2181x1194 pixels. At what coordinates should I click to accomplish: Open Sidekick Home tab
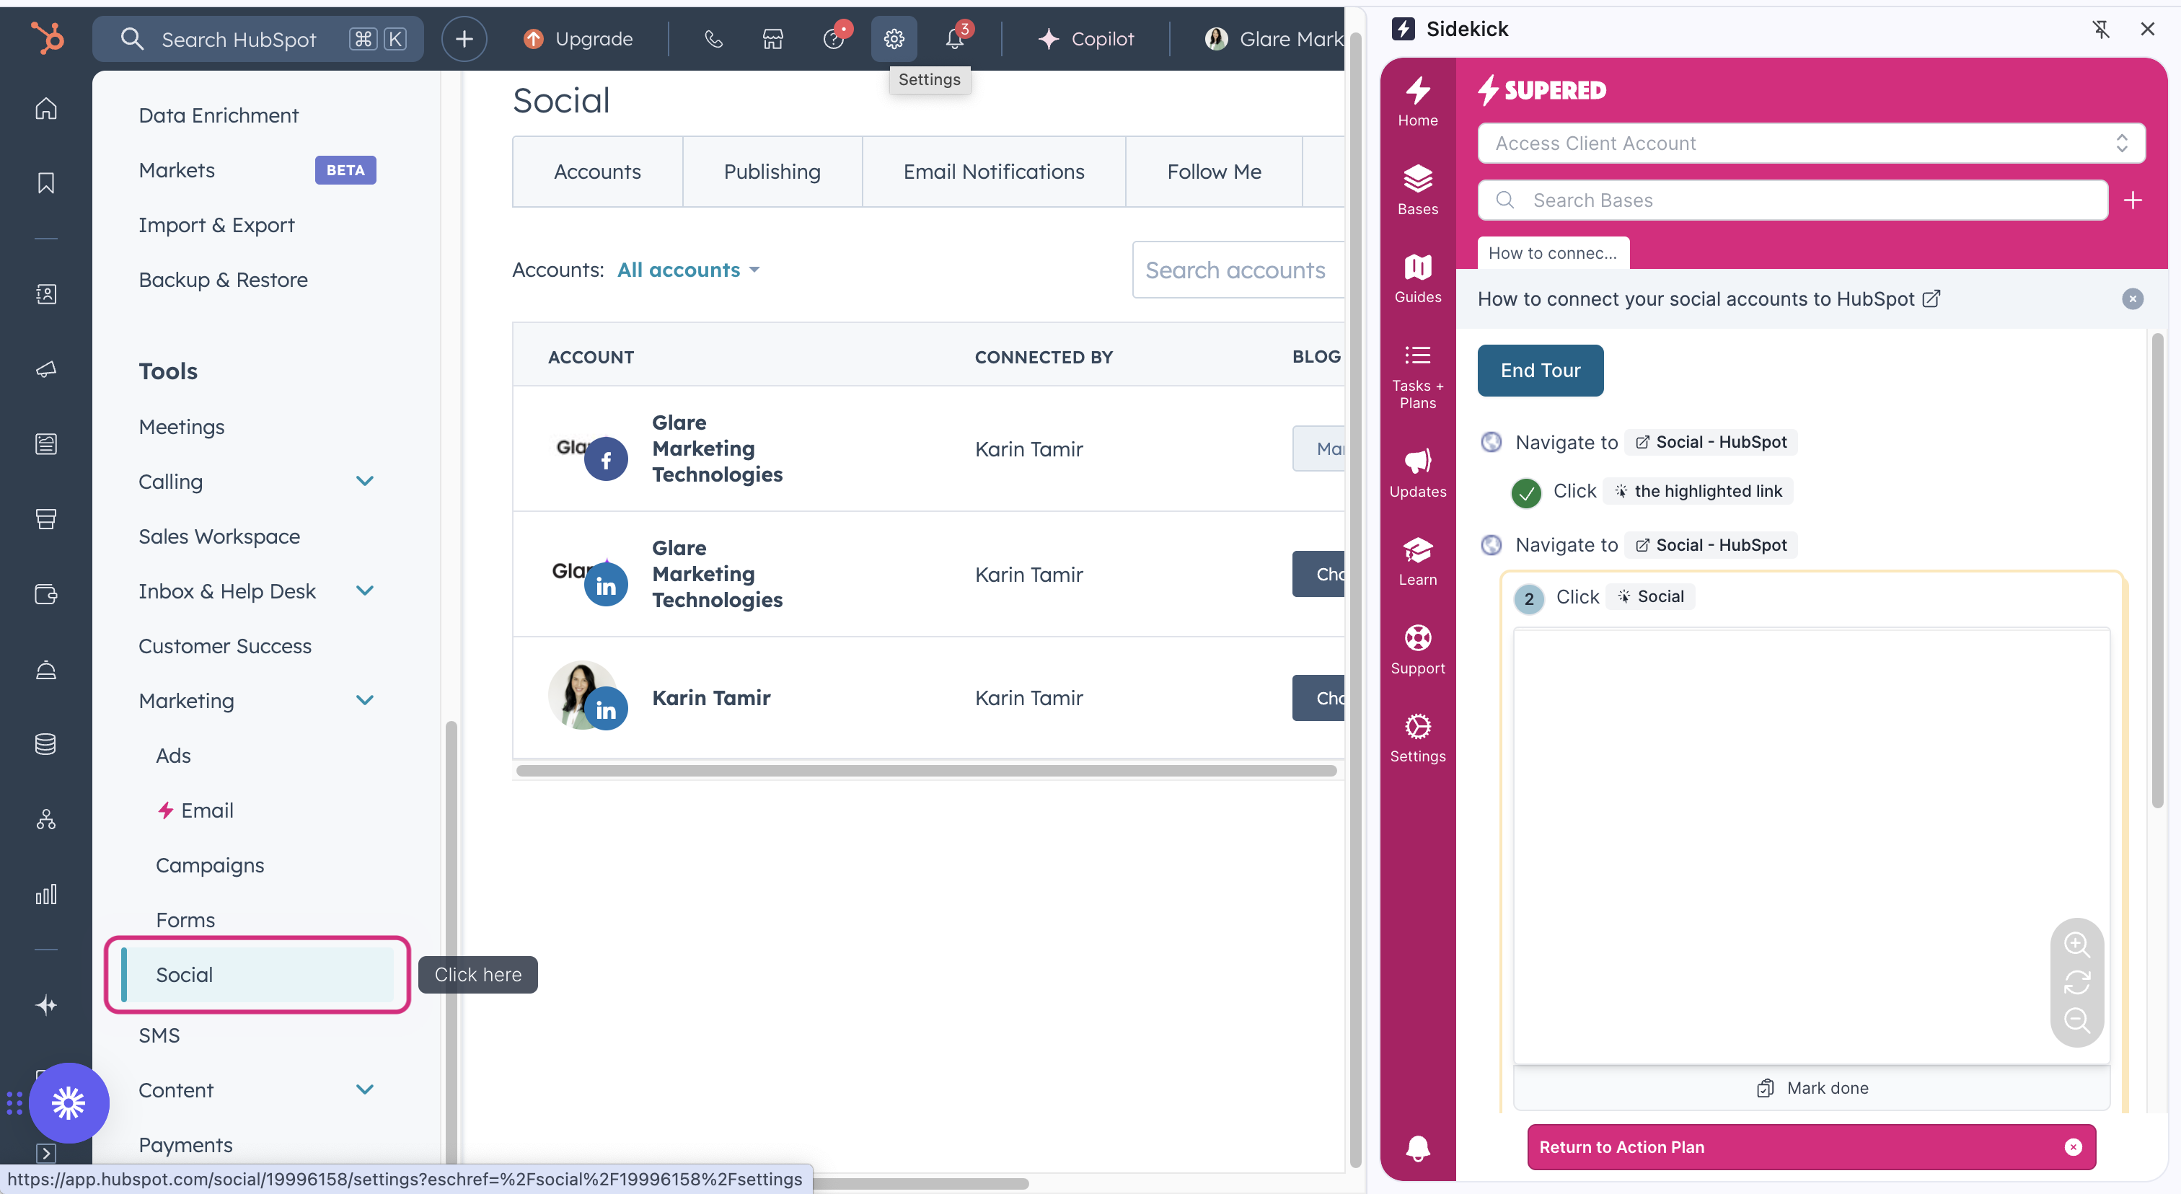tap(1417, 102)
